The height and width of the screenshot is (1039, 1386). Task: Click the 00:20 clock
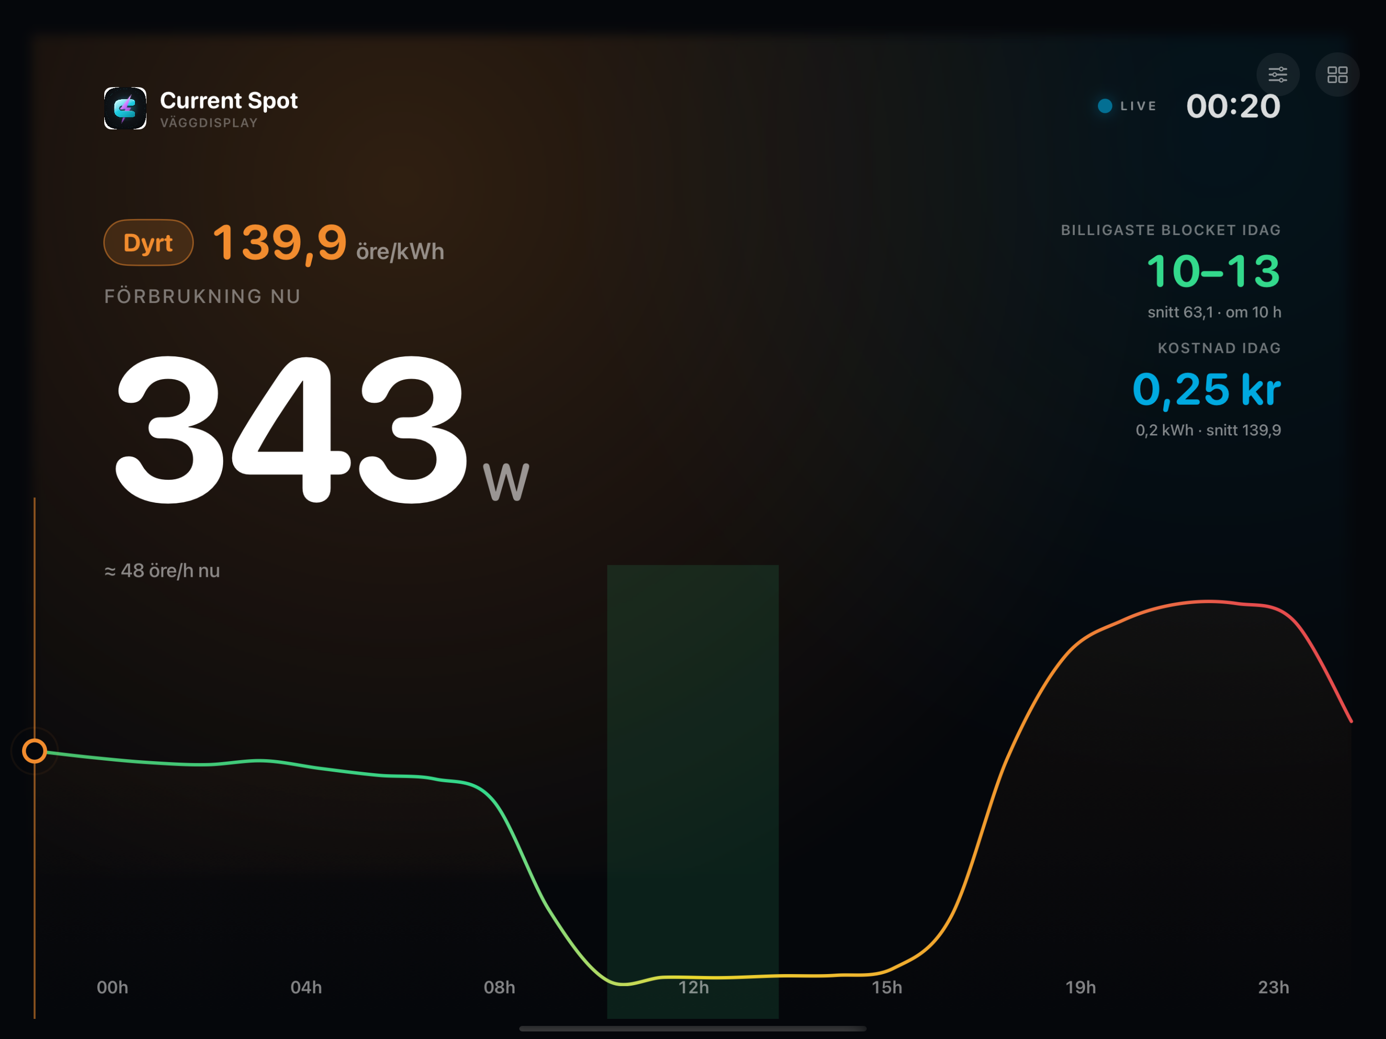tap(1233, 106)
